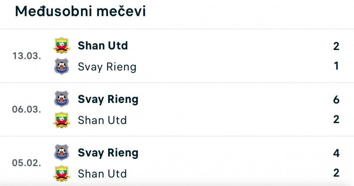This screenshot has height=186, width=354.
Task: Click Svay Rieng crest in 05.02. match
Action: click(x=62, y=152)
